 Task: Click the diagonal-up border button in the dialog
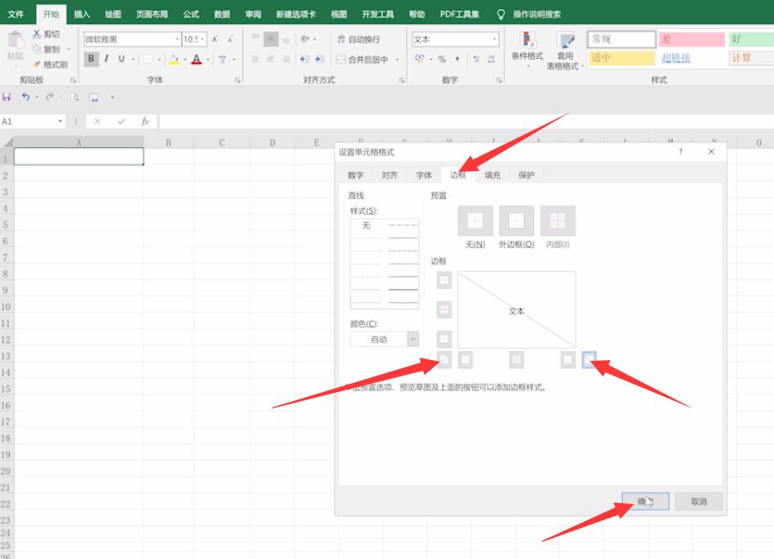443,359
